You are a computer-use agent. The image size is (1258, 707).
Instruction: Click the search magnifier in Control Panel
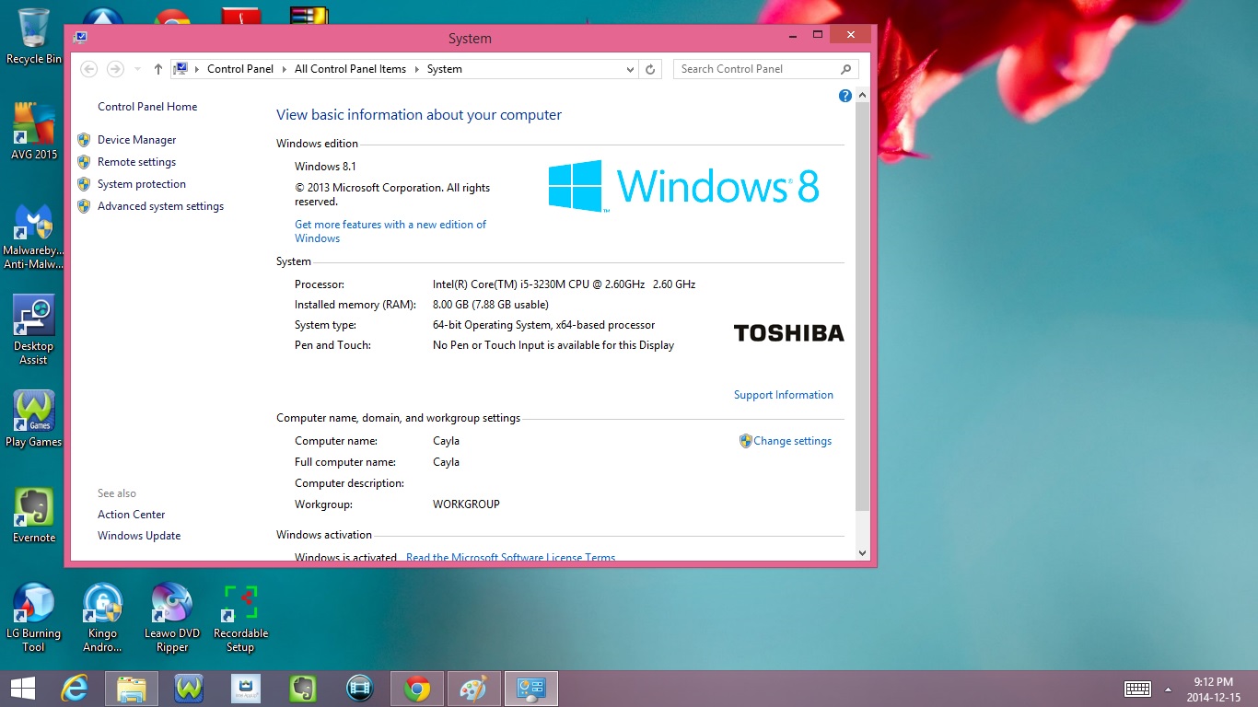click(x=845, y=69)
